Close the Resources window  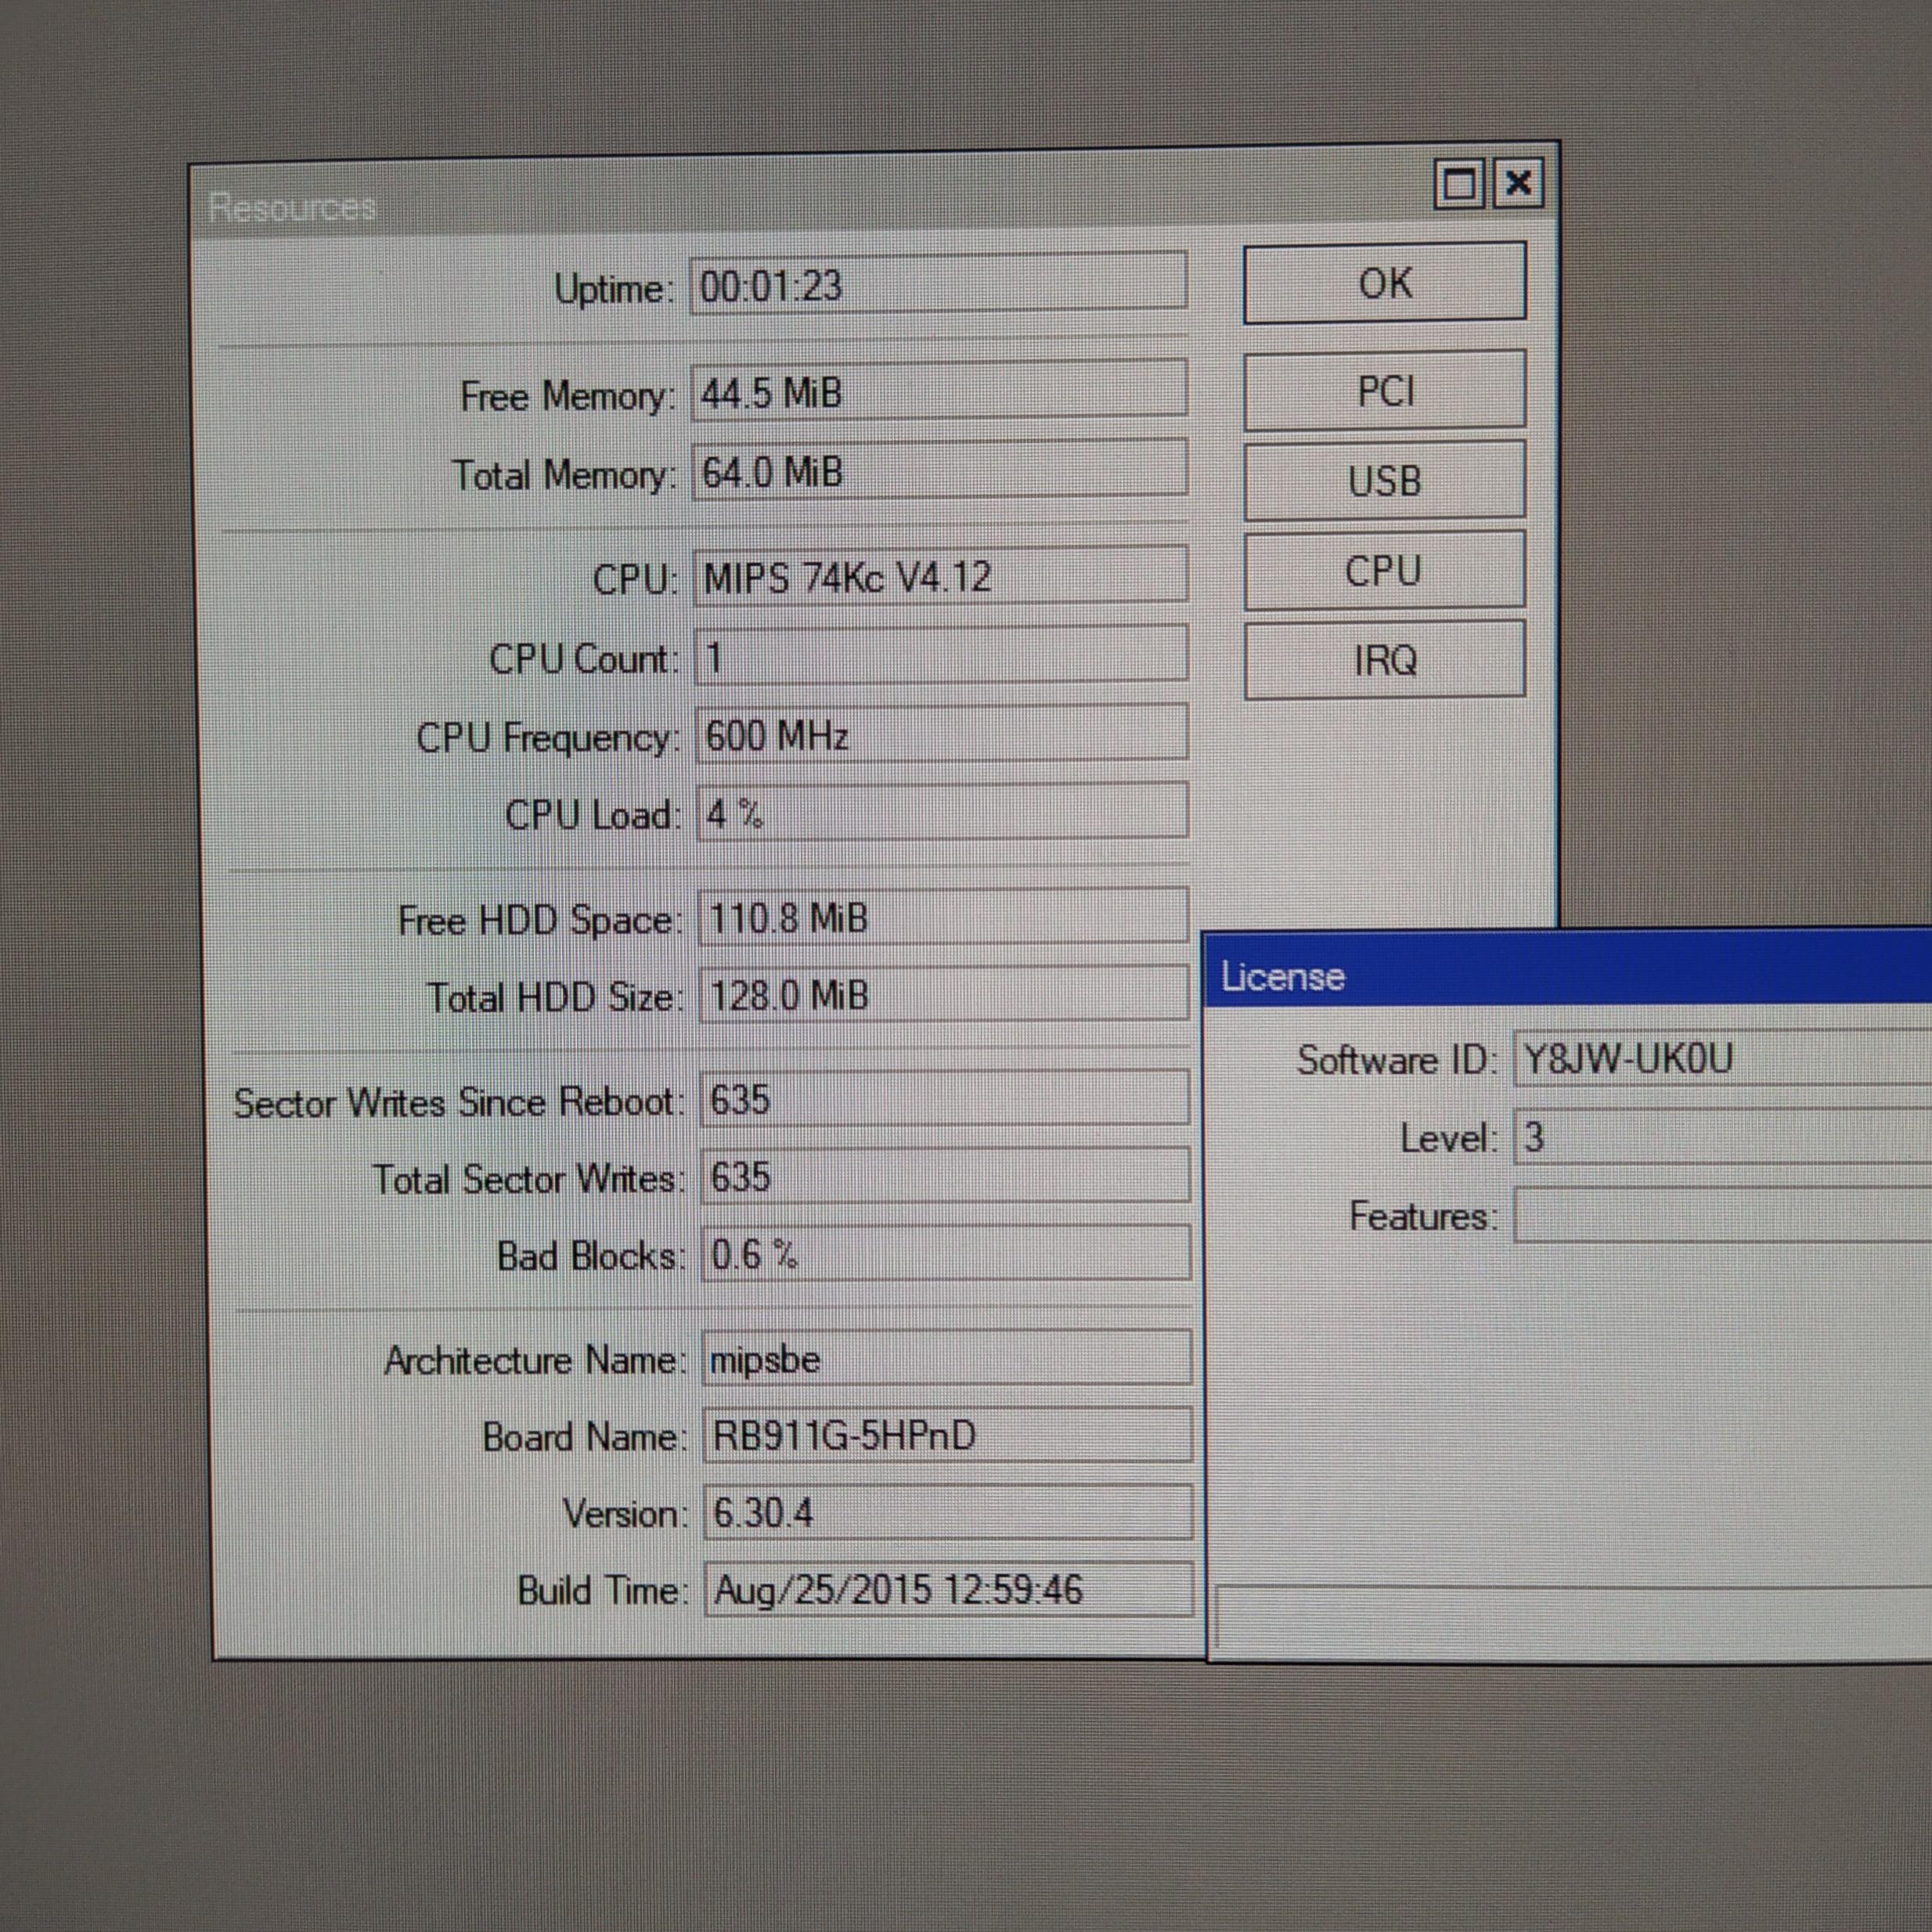[x=1518, y=184]
